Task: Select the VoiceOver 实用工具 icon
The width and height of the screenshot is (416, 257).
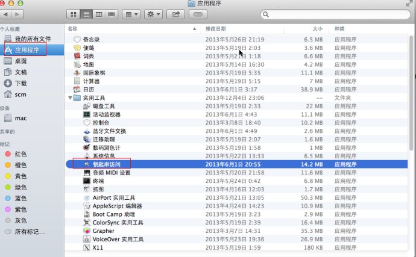Action: (x=87, y=240)
